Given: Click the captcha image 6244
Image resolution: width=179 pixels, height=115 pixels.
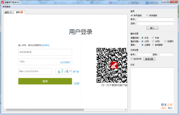Looking at the screenshot, I should click(64, 71).
